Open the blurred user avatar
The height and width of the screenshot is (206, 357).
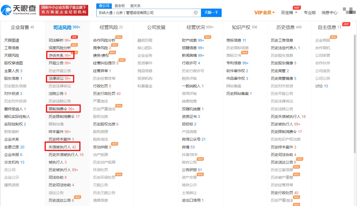[348, 11]
